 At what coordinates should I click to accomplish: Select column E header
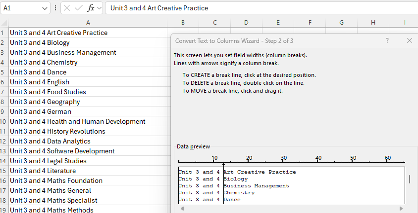pos(278,23)
